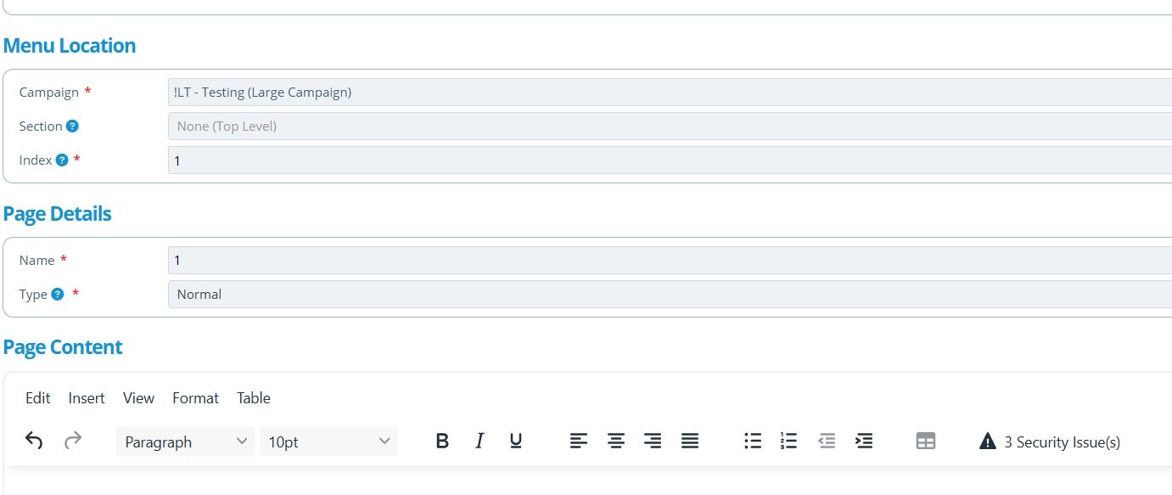Click the Name input field
1172x495 pixels.
pos(670,260)
